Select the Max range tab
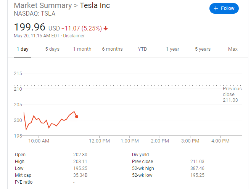The image size is (251, 189). click(233, 49)
